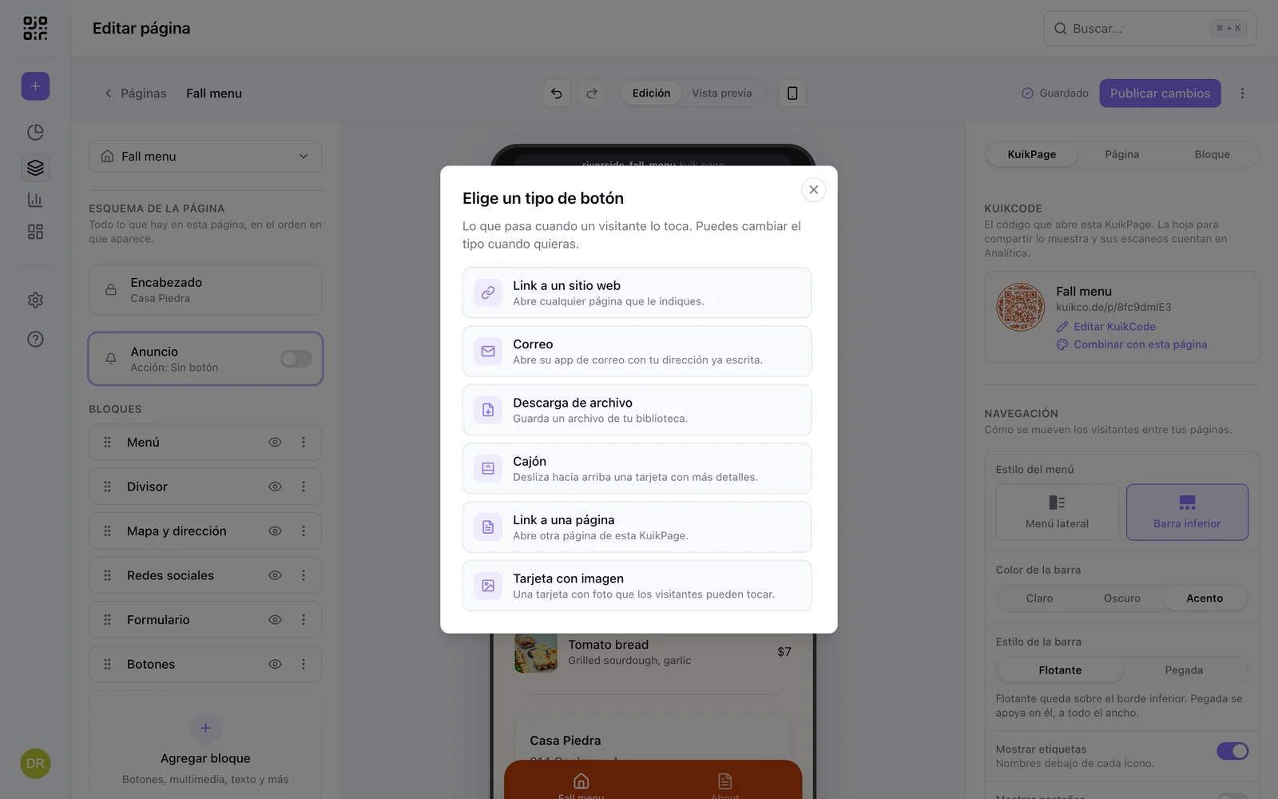1278x799 pixels.
Task: Open the help question mark icon
Action: [35, 339]
